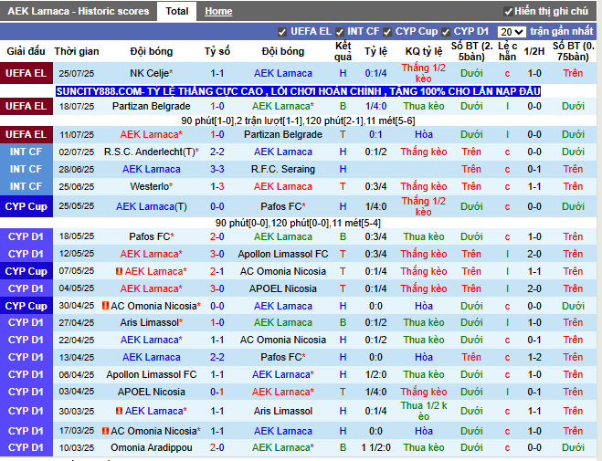
Task: Click the Giải đấu column header
Action: [26, 51]
